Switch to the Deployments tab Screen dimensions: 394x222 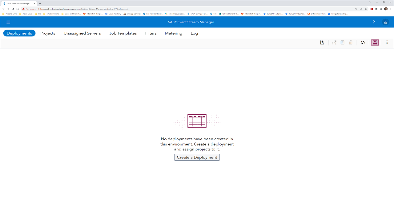coord(19,33)
